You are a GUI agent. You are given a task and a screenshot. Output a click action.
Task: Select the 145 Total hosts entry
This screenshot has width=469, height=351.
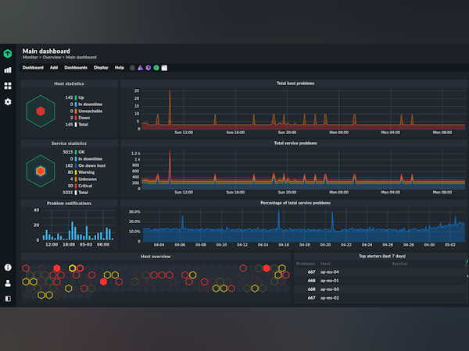point(77,125)
